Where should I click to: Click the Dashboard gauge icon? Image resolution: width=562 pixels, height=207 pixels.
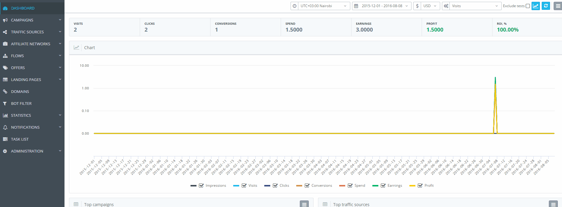(x=5, y=8)
